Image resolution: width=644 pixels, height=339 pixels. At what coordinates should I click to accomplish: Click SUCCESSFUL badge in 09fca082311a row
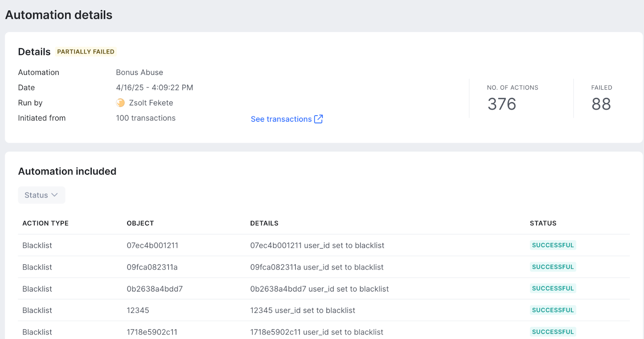coord(553,267)
